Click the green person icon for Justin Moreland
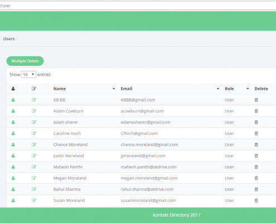This screenshot has width=276, height=223. 13,156
